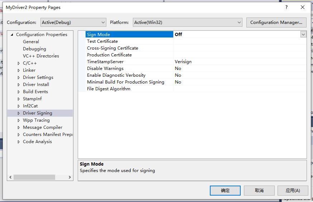This screenshot has width=313, height=202.
Task: Open Configuration Manager
Action: (x=276, y=22)
